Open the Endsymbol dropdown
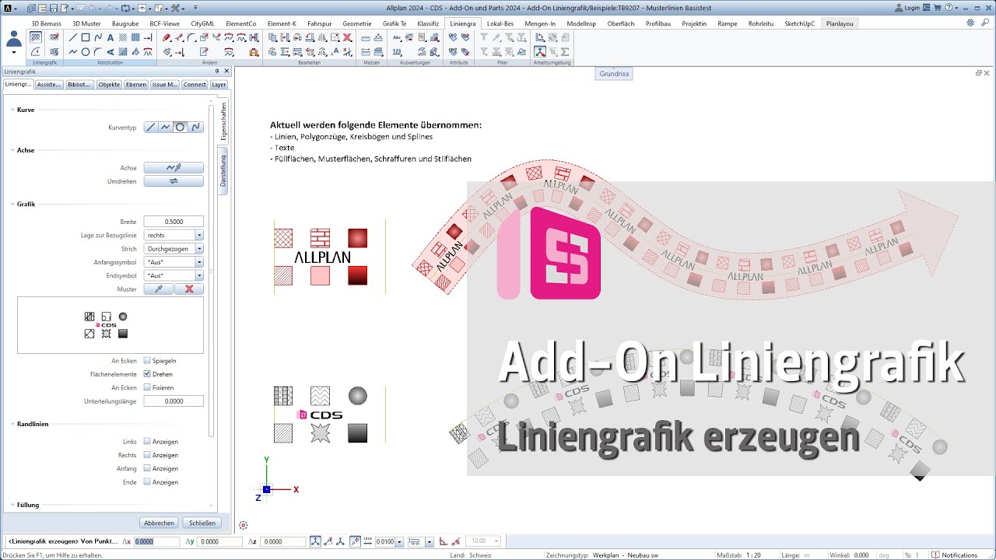996x560 pixels. point(199,275)
